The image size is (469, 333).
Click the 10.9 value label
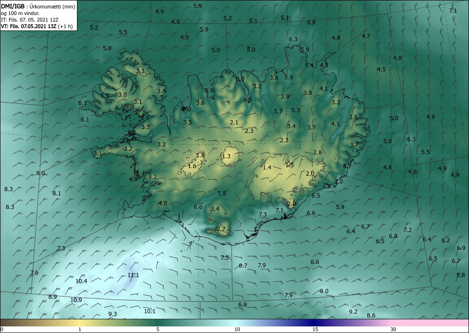pos(76,300)
